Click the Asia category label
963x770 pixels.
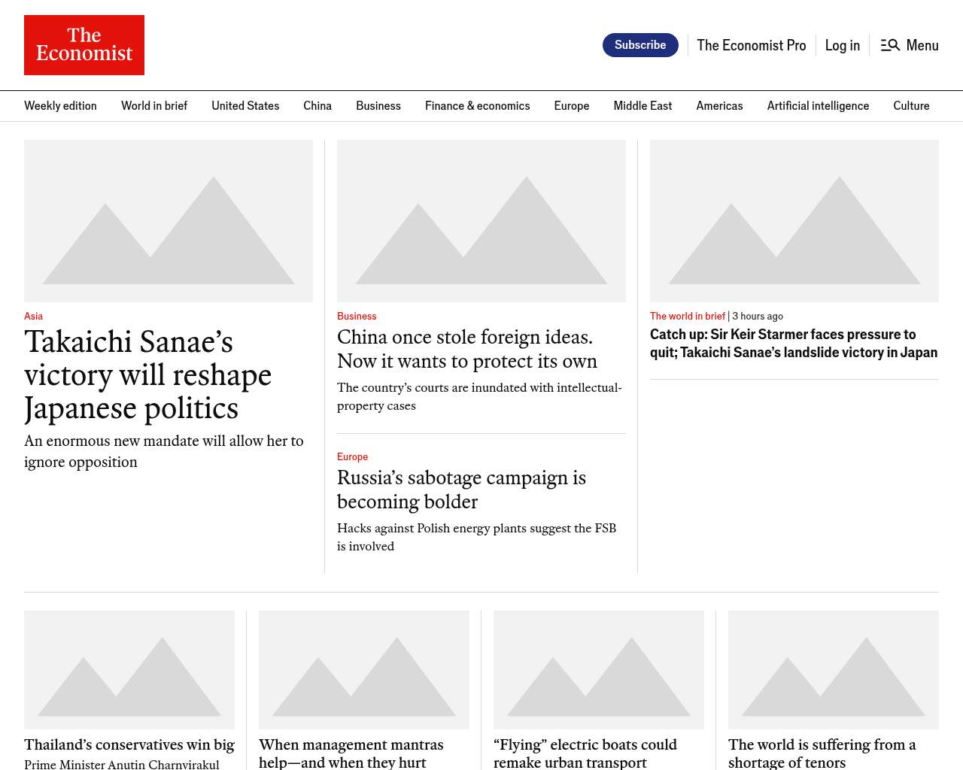pos(33,316)
